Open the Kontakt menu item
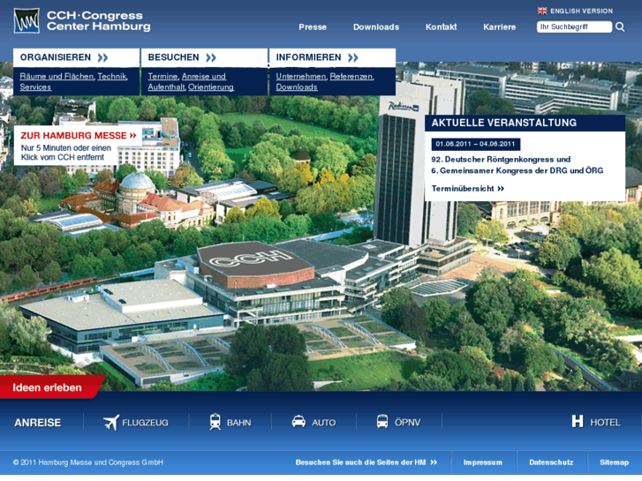This screenshot has height=481, width=642. [x=441, y=27]
